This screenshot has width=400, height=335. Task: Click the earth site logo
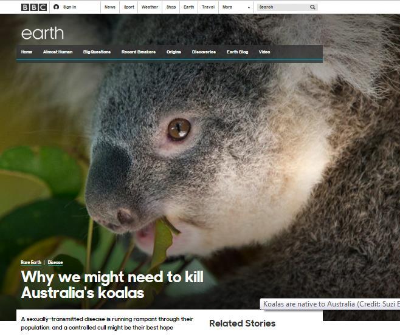(x=43, y=33)
